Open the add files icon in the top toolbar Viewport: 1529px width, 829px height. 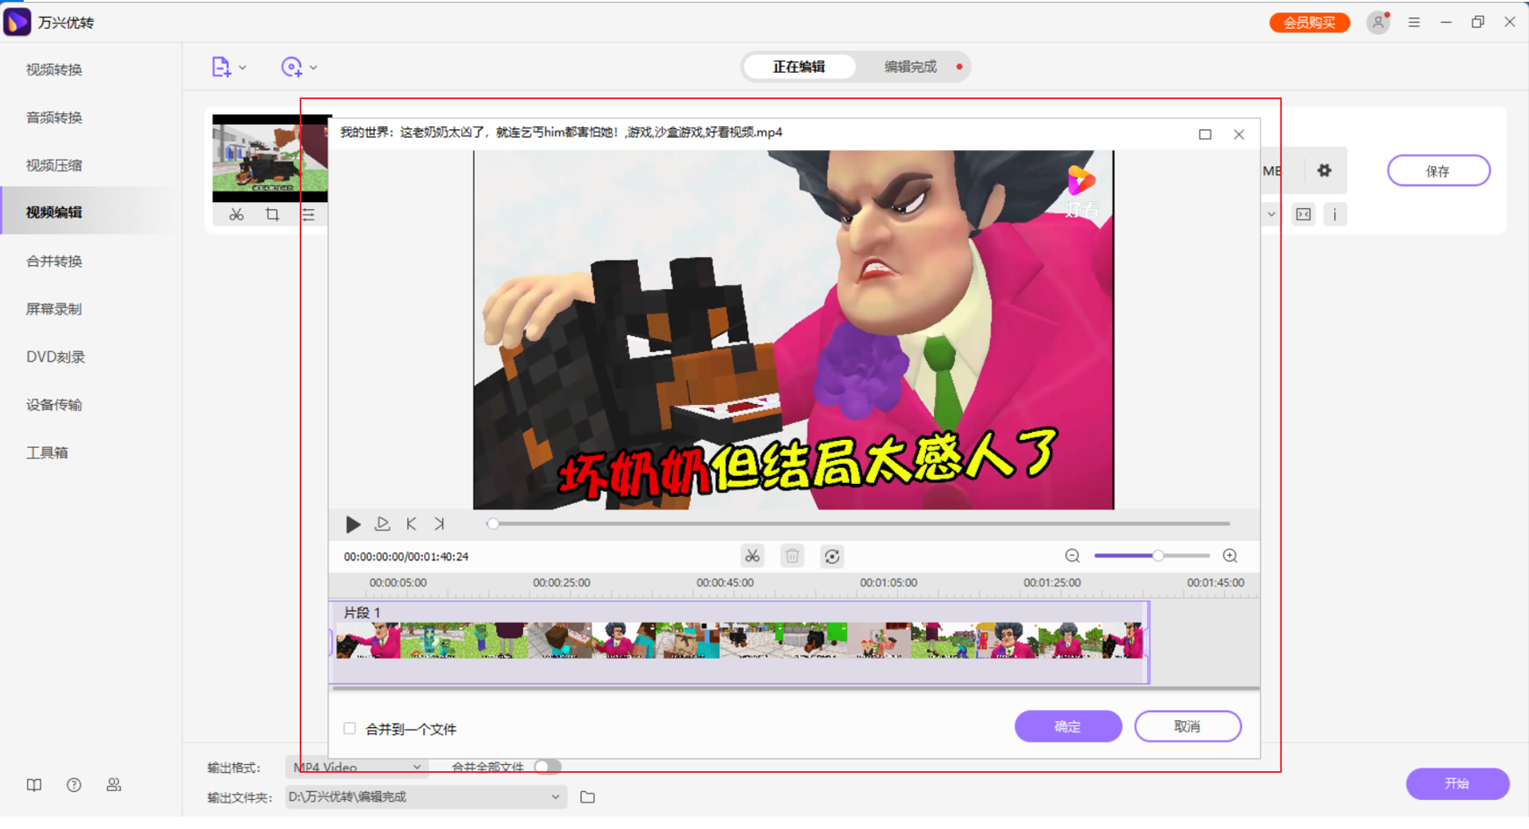pyautogui.click(x=221, y=67)
